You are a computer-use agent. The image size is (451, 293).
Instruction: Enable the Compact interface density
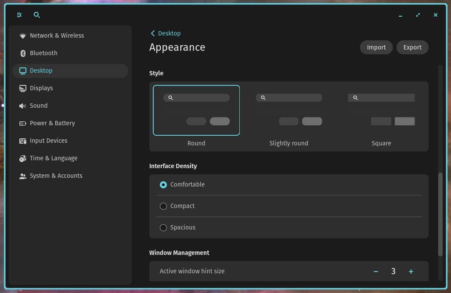tap(163, 206)
